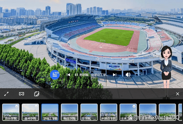183x124 pixels.
Task: Select the highlighted 化工学院 thumbnail
Action: [x=50, y=112]
